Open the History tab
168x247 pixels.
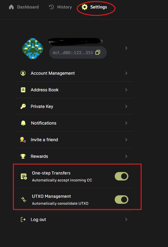tap(61, 7)
